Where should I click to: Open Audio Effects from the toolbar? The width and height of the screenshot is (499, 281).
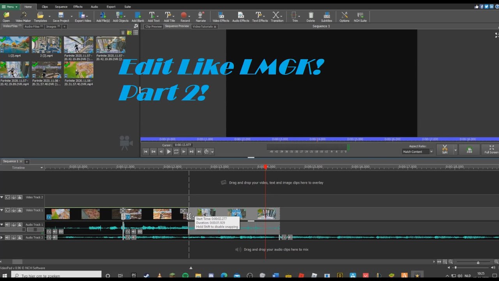[241, 17]
